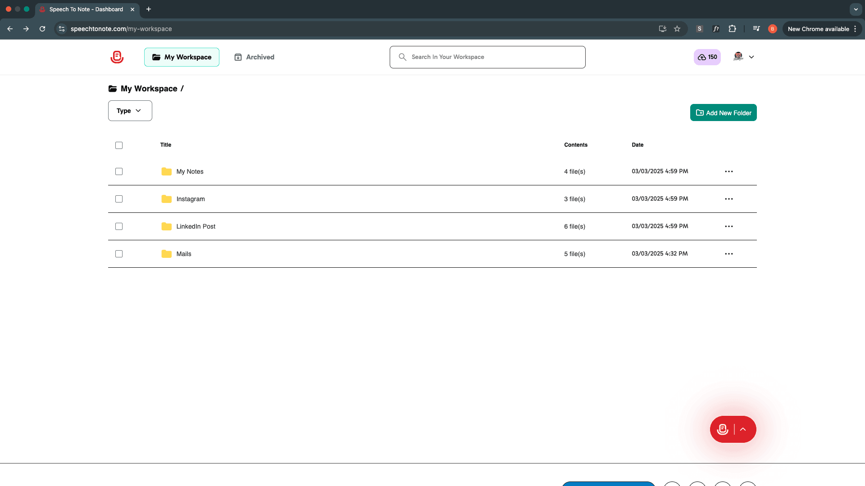This screenshot has width=865, height=486.
Task: Click the Instagram folder icon
Action: point(166,199)
